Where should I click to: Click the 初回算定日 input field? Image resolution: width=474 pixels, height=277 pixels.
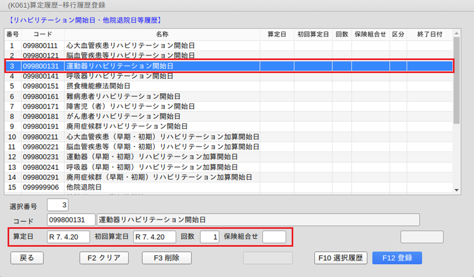pos(155,237)
